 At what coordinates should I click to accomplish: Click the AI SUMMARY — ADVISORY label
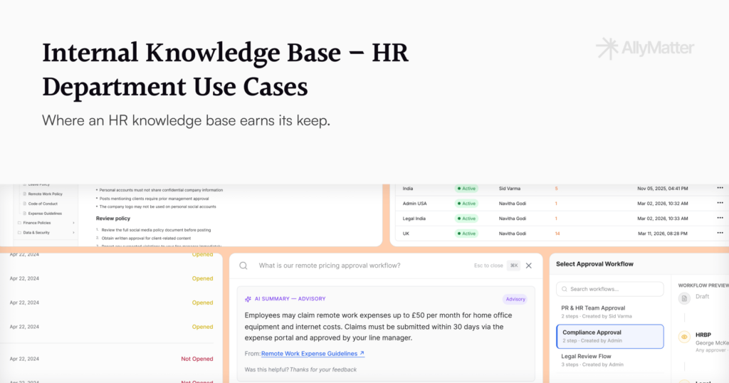pos(290,299)
